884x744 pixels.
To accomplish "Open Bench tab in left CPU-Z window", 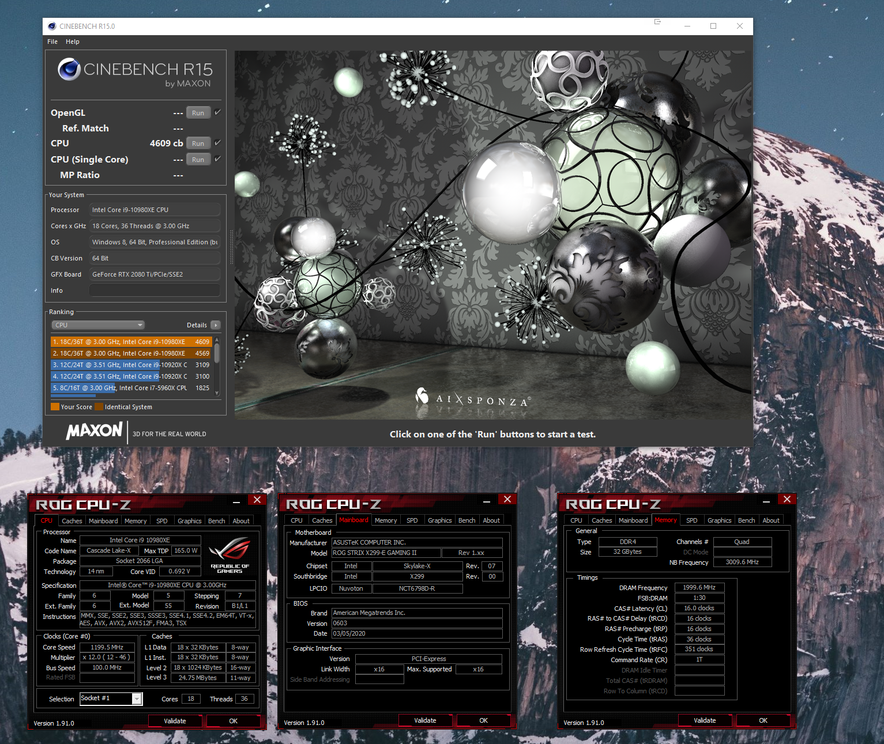I will coord(217,521).
